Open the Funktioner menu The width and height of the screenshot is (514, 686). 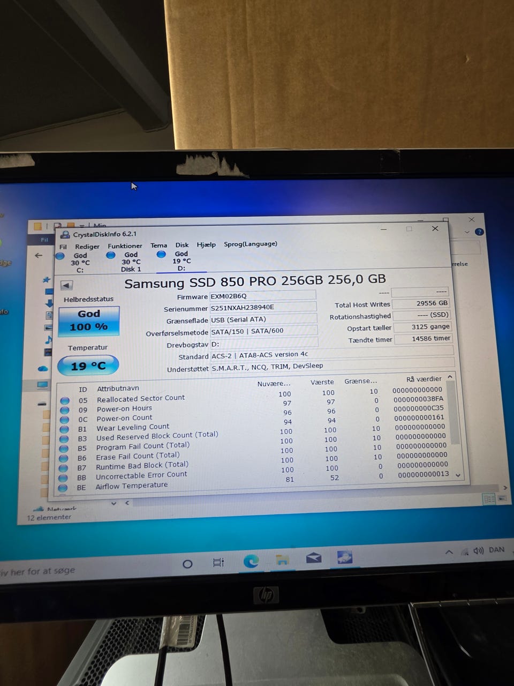click(x=125, y=246)
